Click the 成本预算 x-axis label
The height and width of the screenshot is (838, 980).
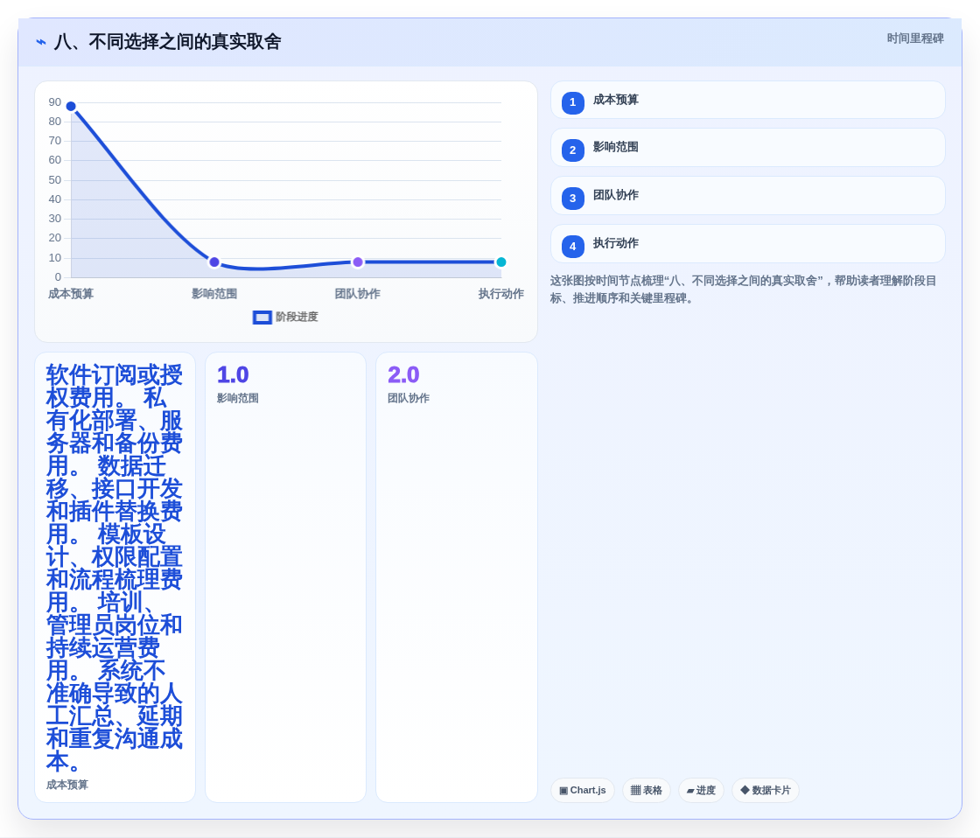click(x=71, y=294)
